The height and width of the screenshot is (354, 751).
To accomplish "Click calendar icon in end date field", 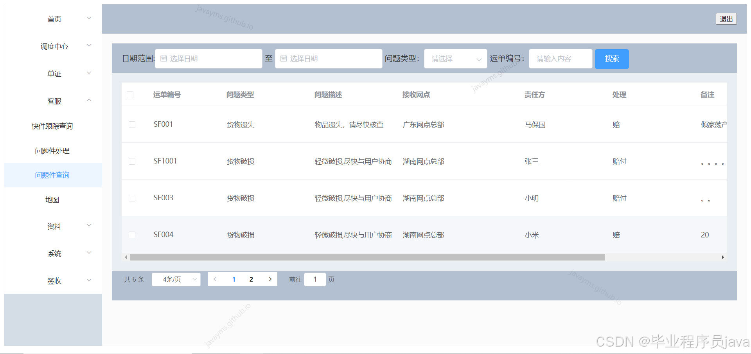I will 284,59.
